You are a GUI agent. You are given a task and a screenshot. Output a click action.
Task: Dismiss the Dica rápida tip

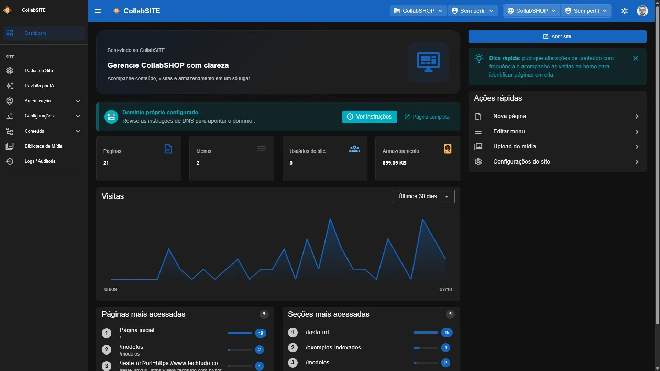[x=636, y=58]
